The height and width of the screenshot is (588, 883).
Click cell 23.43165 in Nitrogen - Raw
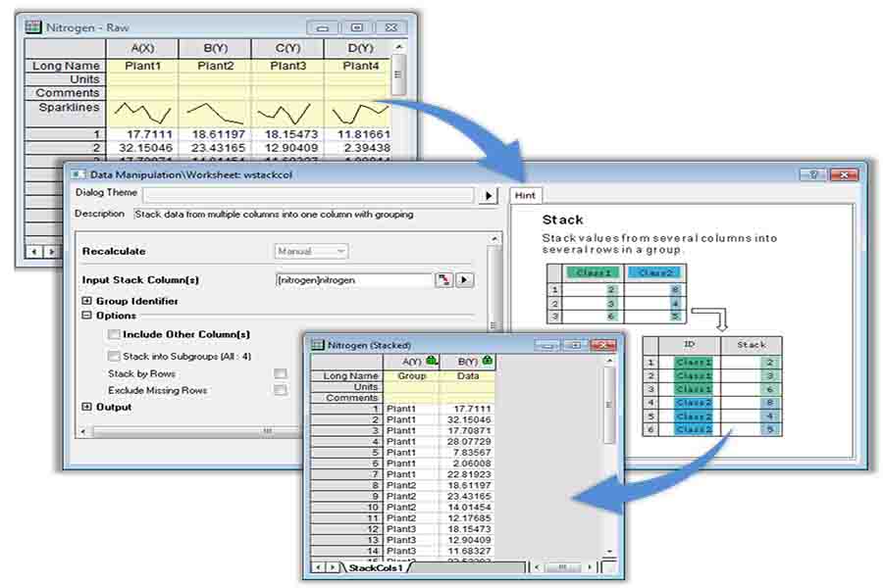coord(215,147)
